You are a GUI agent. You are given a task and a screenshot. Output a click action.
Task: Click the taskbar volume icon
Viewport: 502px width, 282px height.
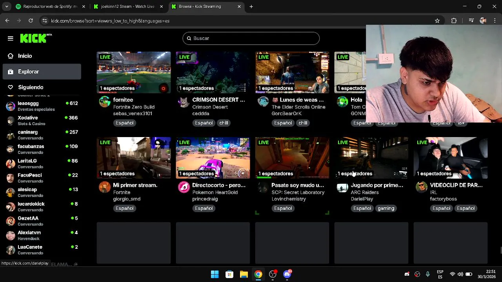pyautogui.click(x=460, y=274)
